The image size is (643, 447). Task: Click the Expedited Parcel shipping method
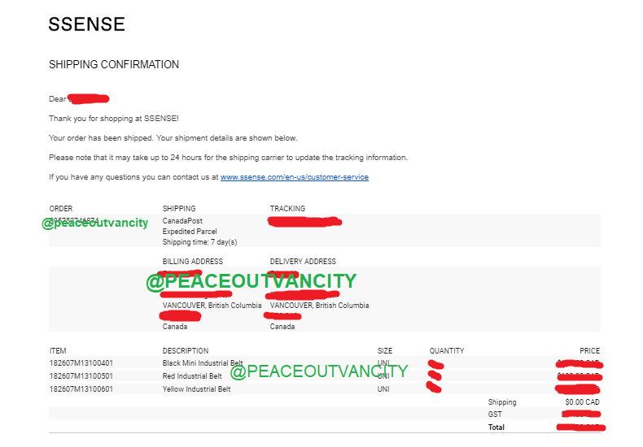tap(190, 232)
